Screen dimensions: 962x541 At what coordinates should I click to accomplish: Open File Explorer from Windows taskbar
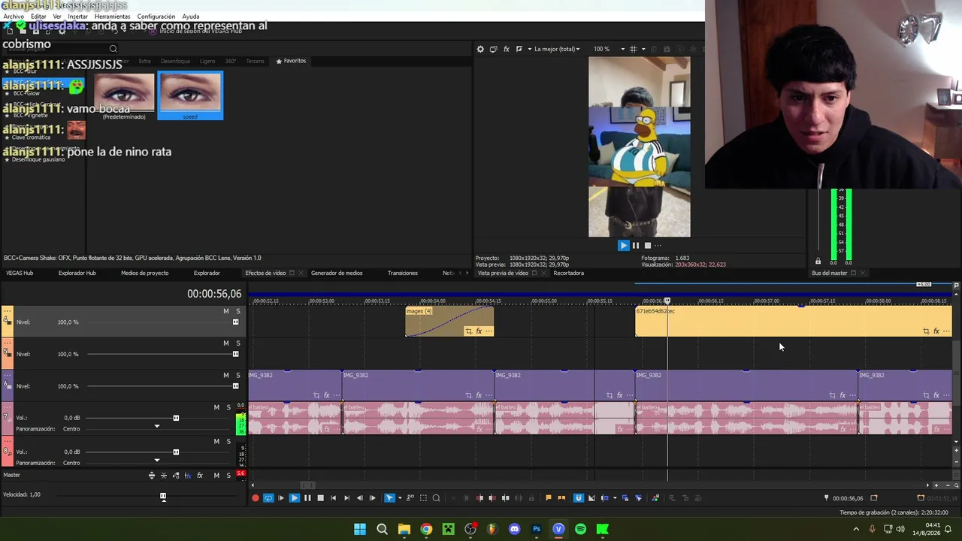point(404,529)
